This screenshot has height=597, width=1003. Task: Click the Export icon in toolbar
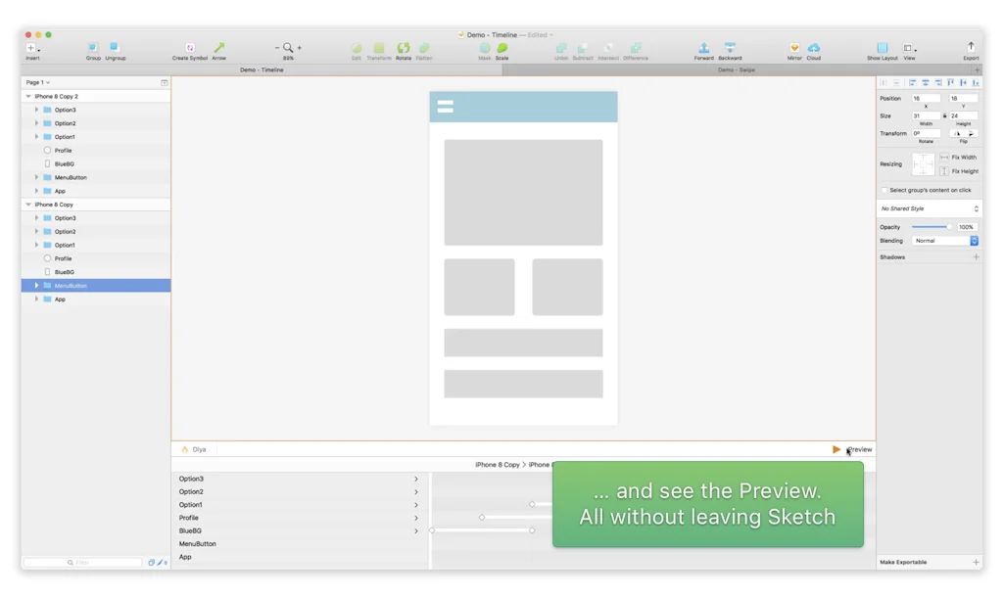pyautogui.click(x=971, y=48)
